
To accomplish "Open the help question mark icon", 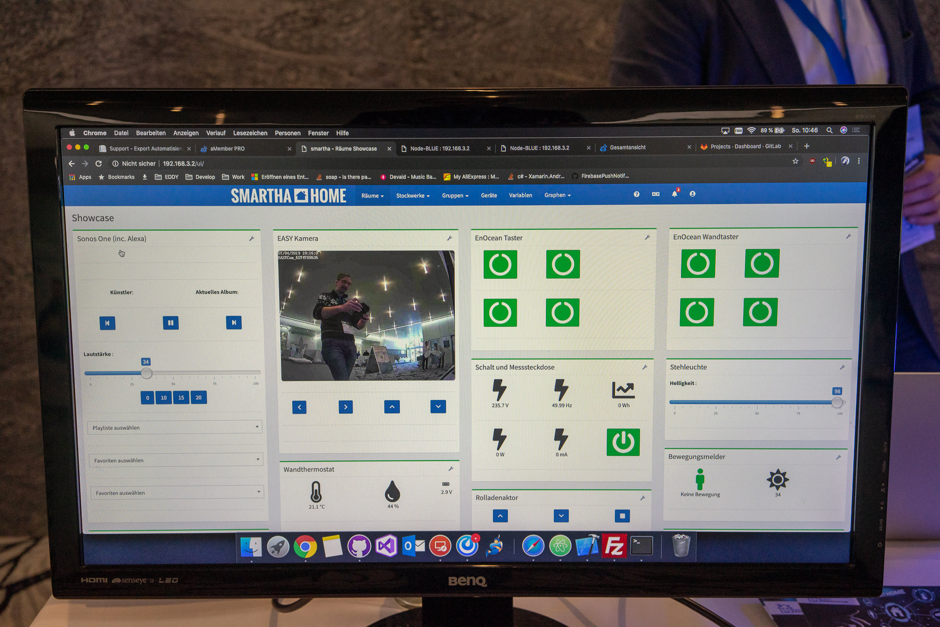I will point(636,194).
